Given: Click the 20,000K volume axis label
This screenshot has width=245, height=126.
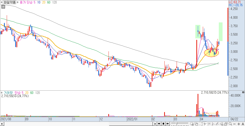Looking at the screenshot, I should click(x=236, y=106).
